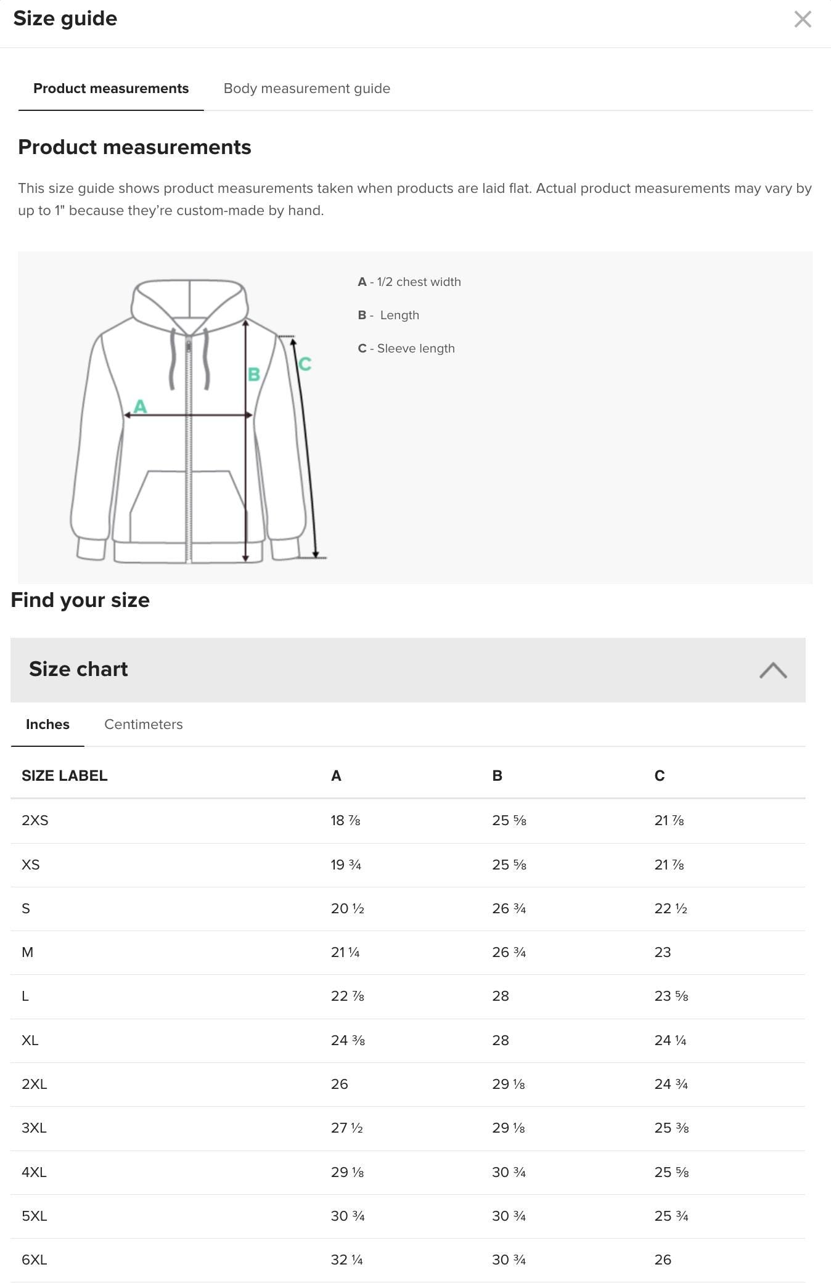The height and width of the screenshot is (1283, 831).
Task: Select the Product measurements tab
Action: pos(111,89)
